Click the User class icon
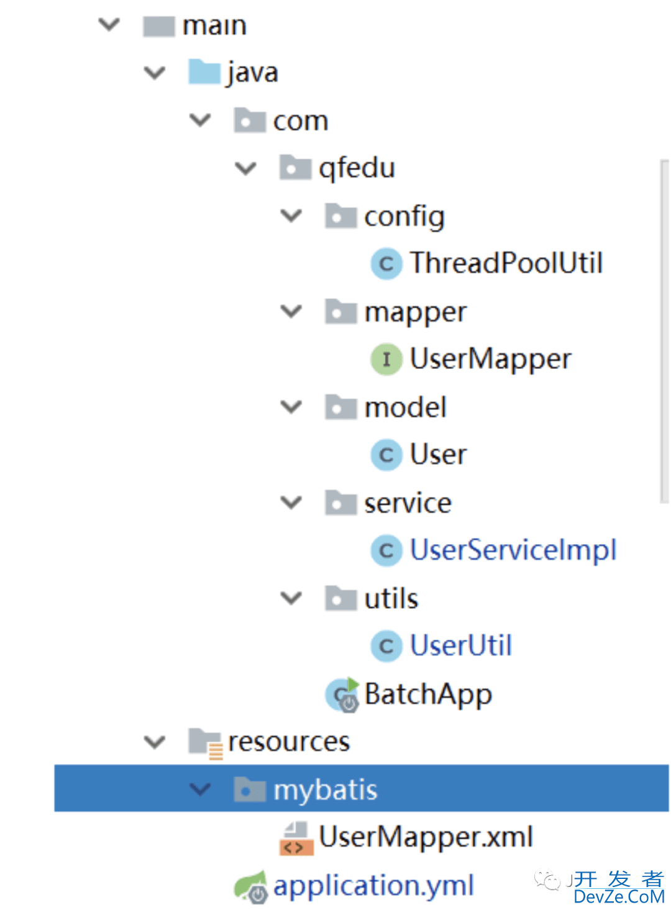The width and height of the screenshot is (671, 910). [386, 455]
